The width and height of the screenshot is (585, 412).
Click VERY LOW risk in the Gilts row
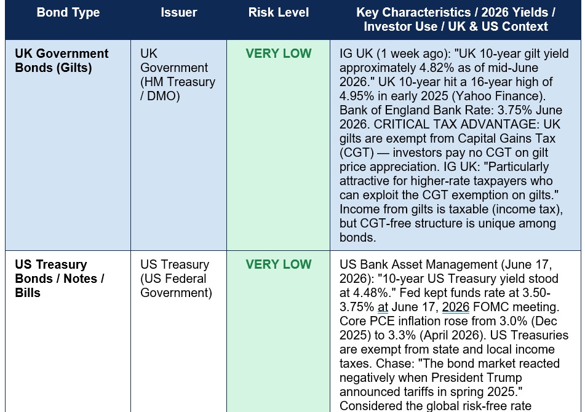(x=278, y=53)
